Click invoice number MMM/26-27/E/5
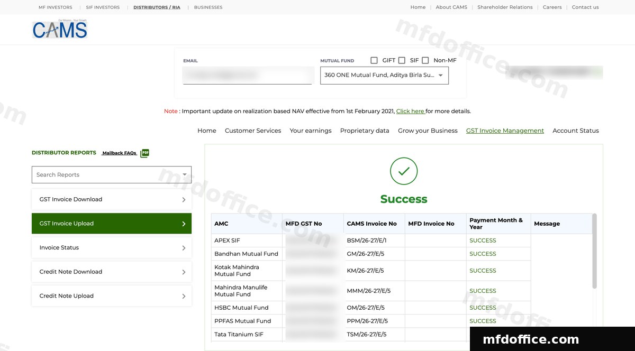The image size is (635, 351). 368,291
